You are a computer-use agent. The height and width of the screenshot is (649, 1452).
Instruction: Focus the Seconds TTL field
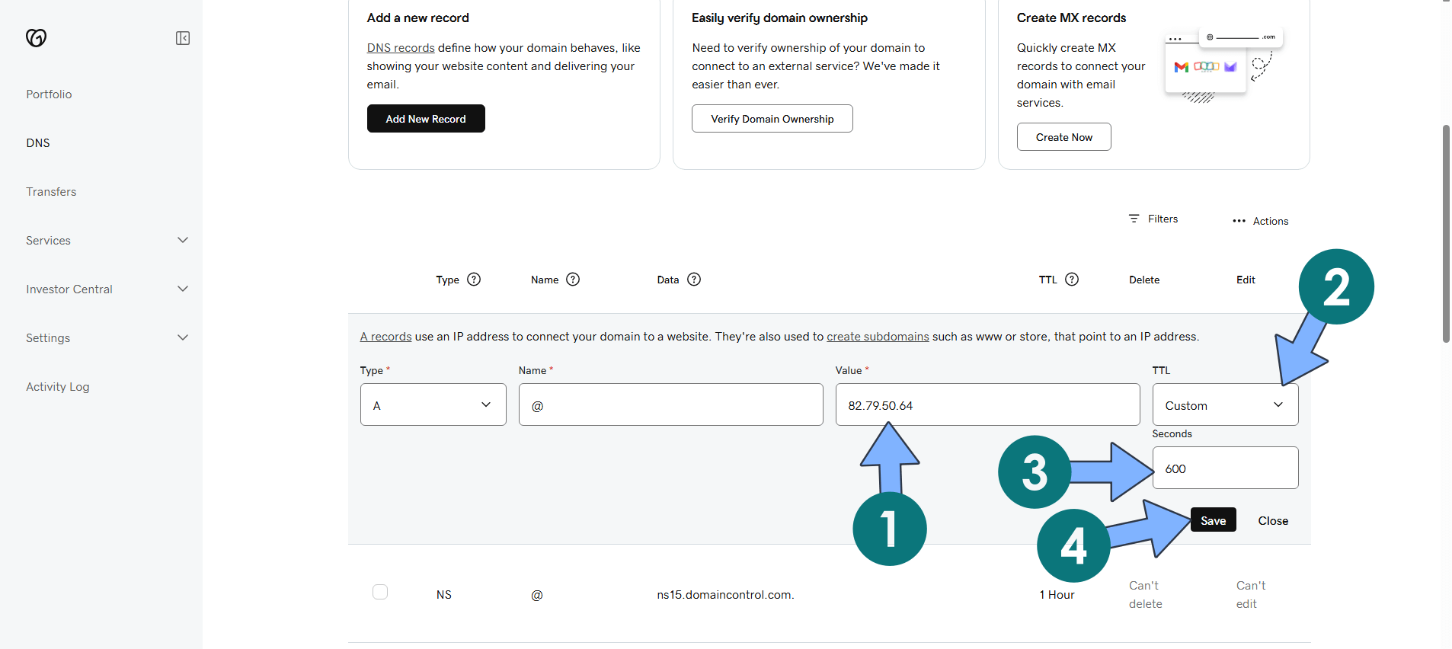[1225, 468]
